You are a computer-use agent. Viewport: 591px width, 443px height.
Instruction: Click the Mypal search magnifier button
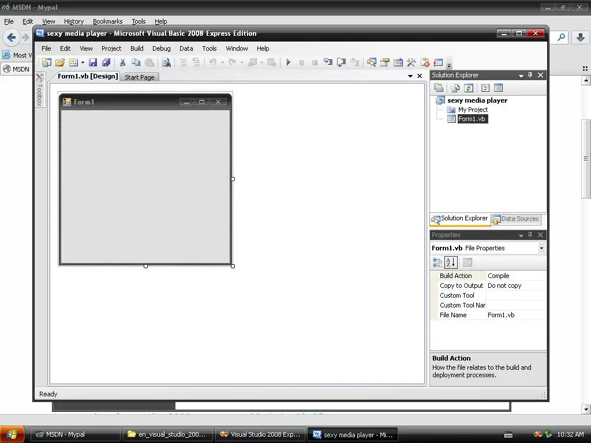(562, 37)
